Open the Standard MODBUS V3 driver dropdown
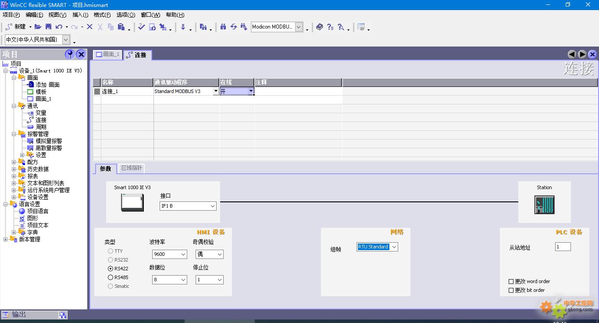 click(216, 91)
